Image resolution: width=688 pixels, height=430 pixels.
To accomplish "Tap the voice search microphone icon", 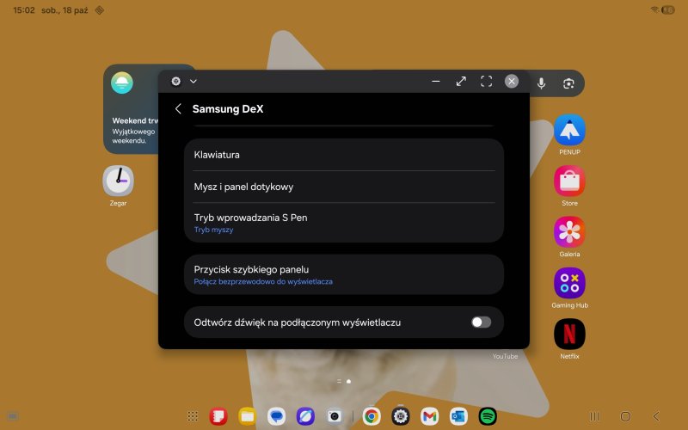I will point(542,83).
